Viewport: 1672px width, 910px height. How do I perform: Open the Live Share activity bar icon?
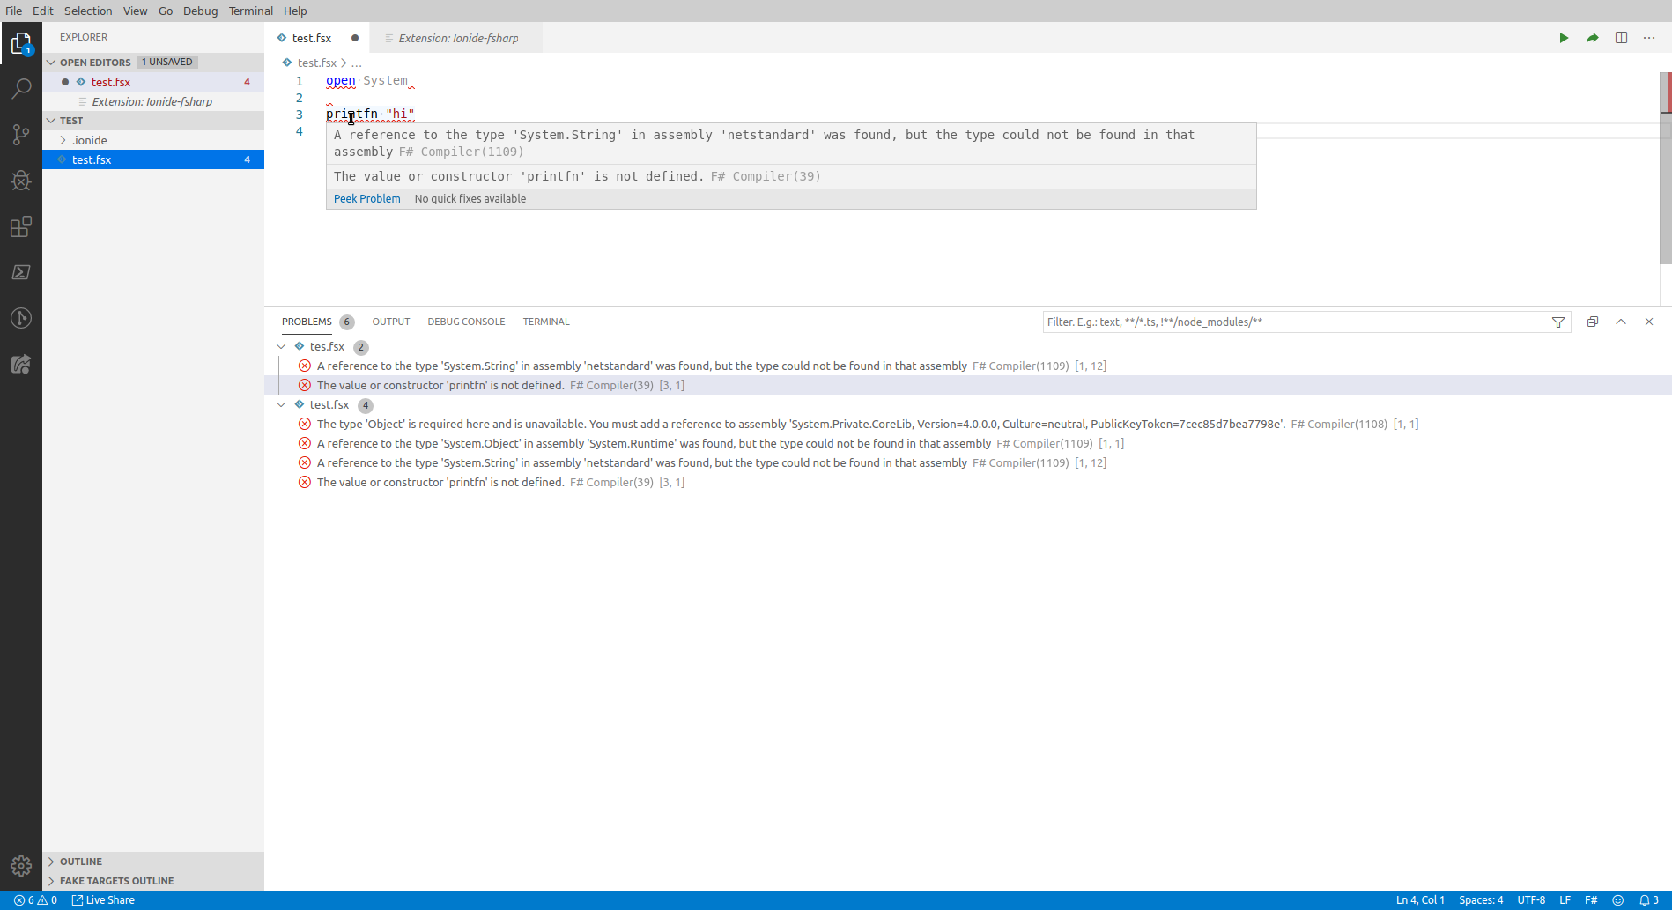21,364
